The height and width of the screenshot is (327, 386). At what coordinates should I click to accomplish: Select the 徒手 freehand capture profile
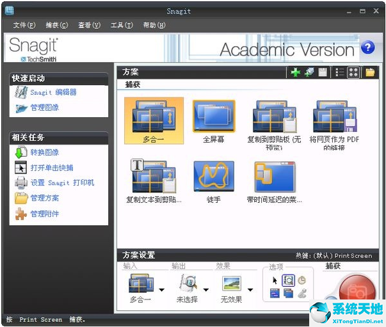214,182
